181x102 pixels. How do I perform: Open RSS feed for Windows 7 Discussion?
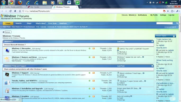(x=94, y=48)
